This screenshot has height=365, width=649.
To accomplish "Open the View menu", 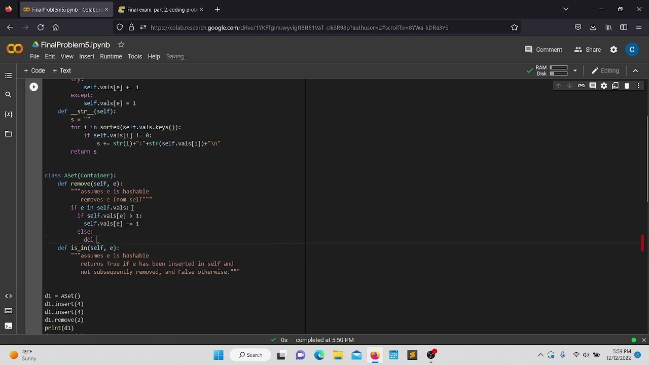I will coord(67,56).
